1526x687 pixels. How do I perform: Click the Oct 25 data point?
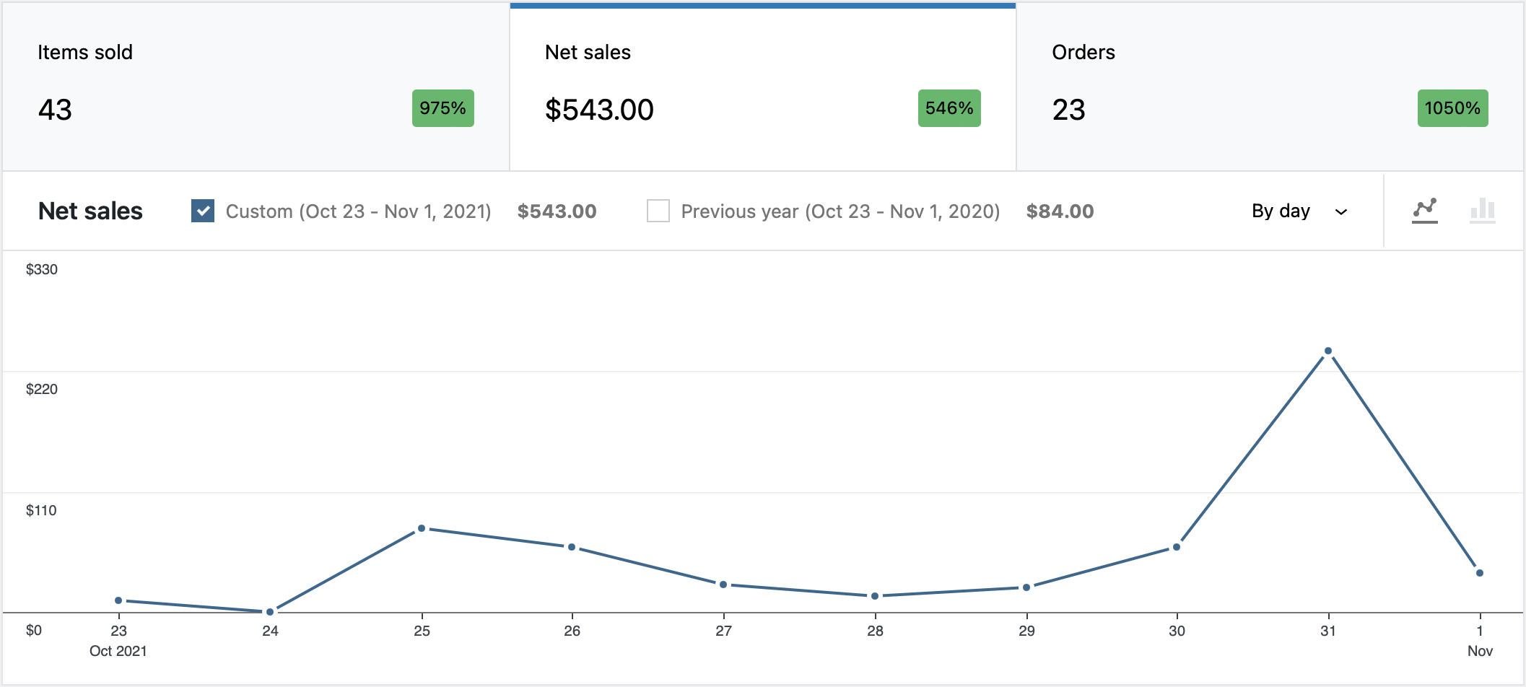pyautogui.click(x=422, y=528)
